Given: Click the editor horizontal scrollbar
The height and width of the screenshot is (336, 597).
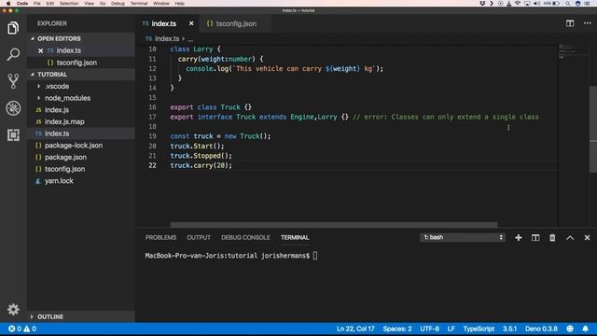Looking at the screenshot, I should [x=334, y=225].
